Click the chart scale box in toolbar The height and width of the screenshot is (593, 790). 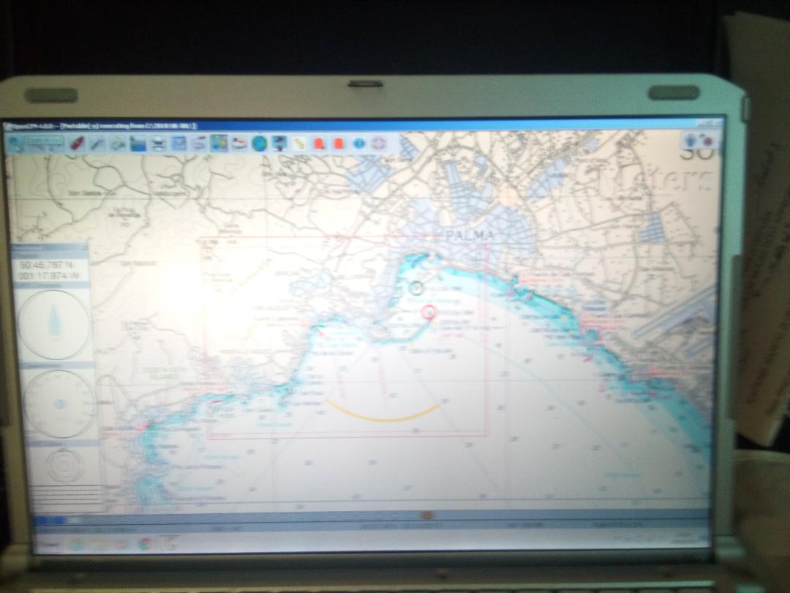pyautogui.click(x=45, y=142)
